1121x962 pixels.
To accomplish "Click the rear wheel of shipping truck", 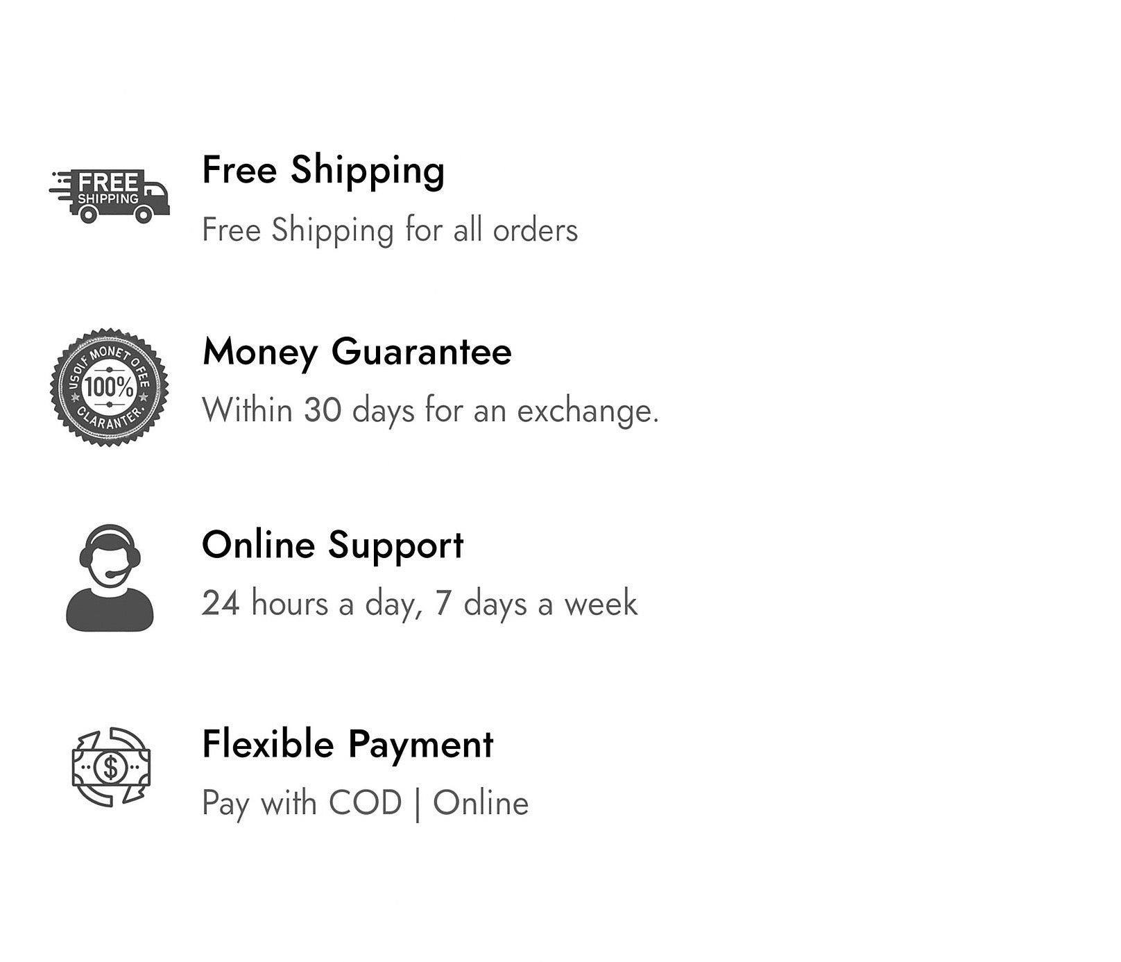I will click(x=88, y=214).
